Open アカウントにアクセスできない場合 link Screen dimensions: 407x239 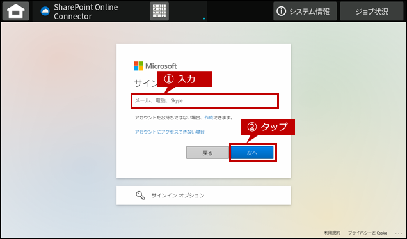click(170, 132)
